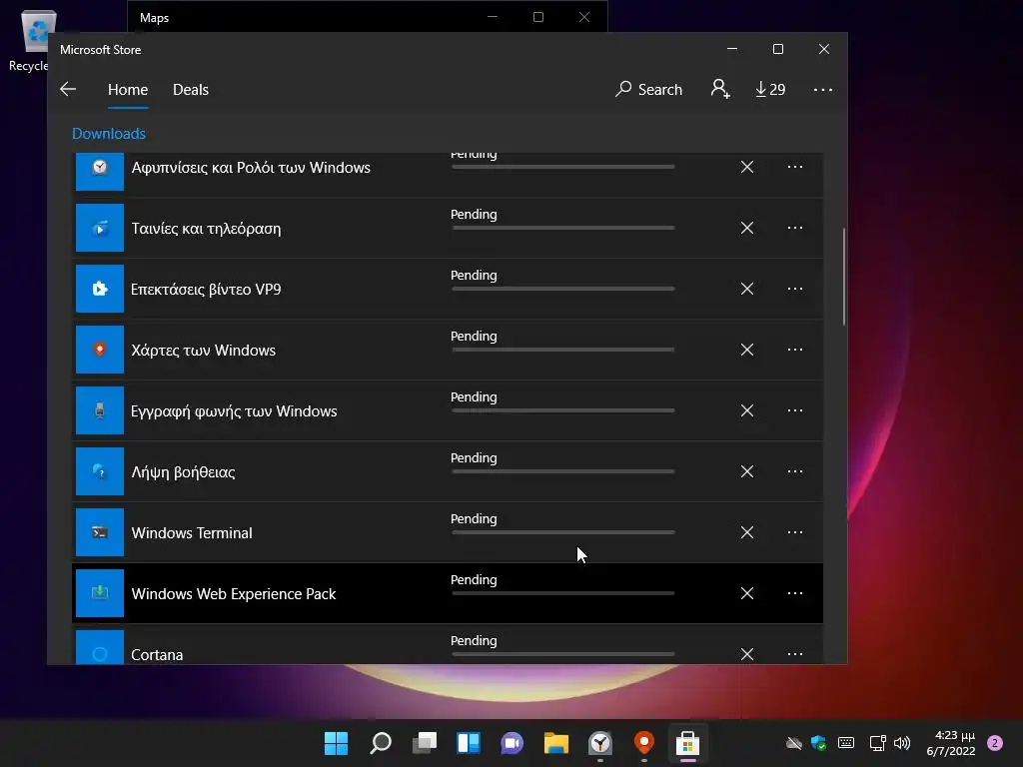Screen dimensions: 1023x767
Task: Open Teams Chat from the taskbar
Action: pos(512,743)
